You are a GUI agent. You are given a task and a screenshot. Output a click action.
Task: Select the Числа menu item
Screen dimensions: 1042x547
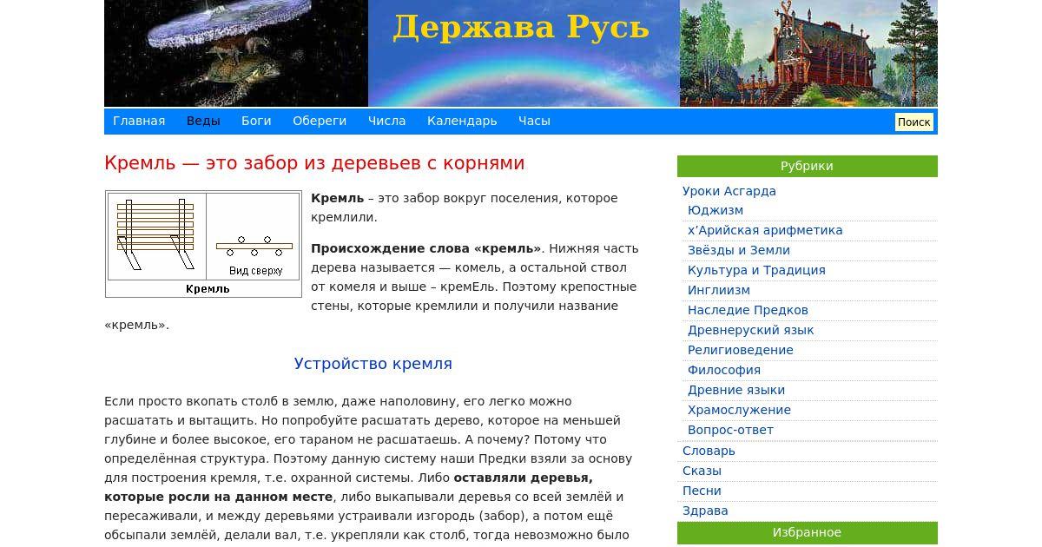386,121
